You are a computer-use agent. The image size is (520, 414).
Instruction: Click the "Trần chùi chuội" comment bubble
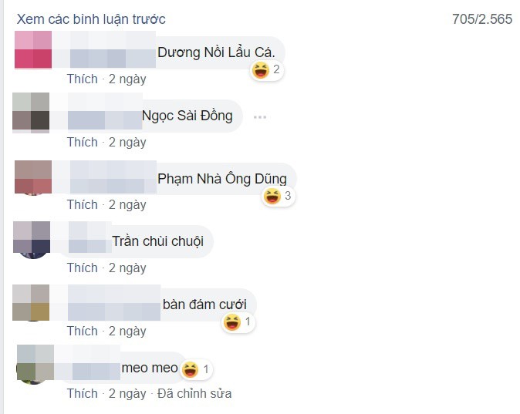pyautogui.click(x=157, y=241)
